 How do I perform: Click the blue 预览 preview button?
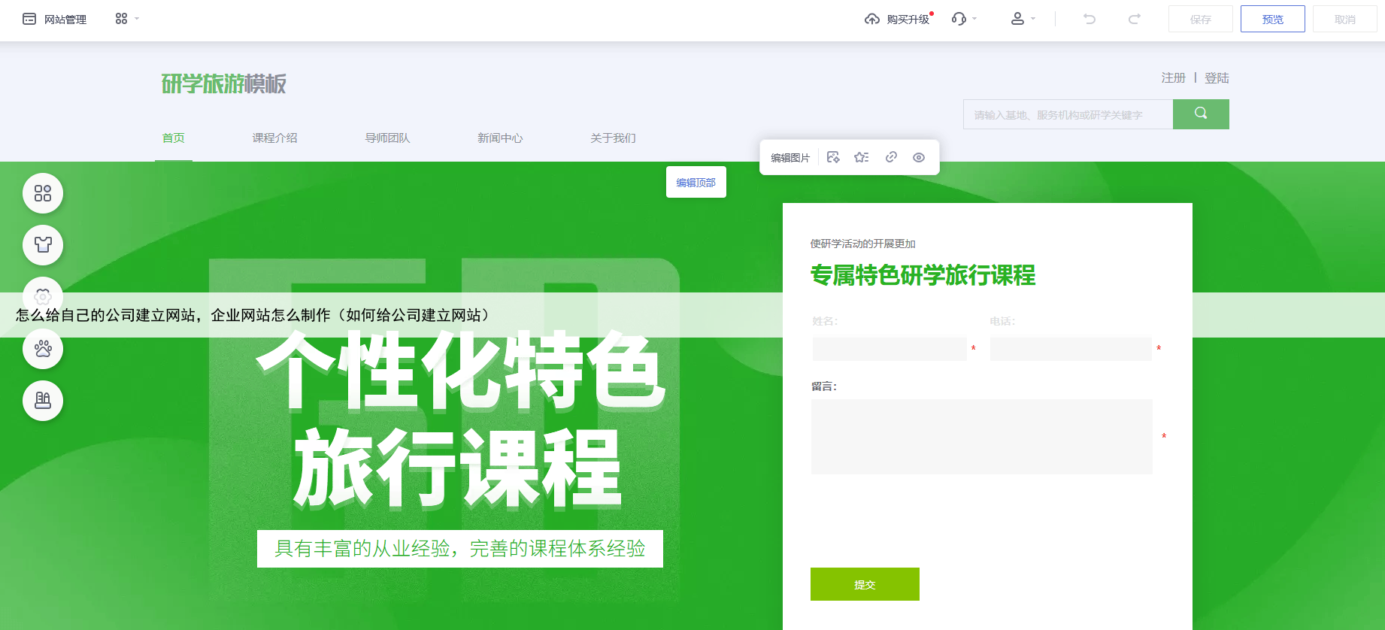click(1272, 19)
